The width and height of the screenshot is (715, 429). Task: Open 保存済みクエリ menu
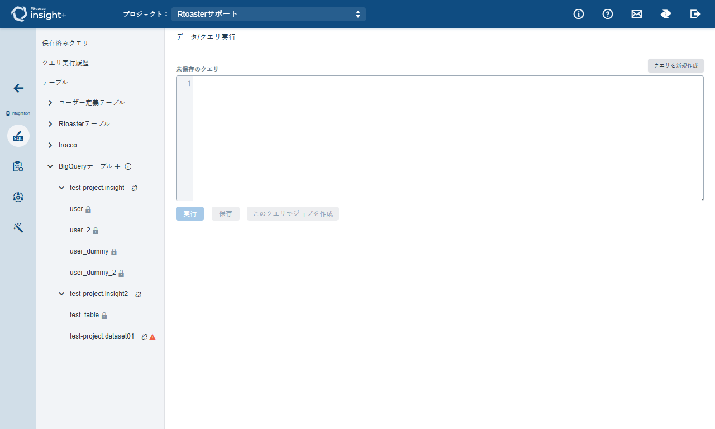65,43
